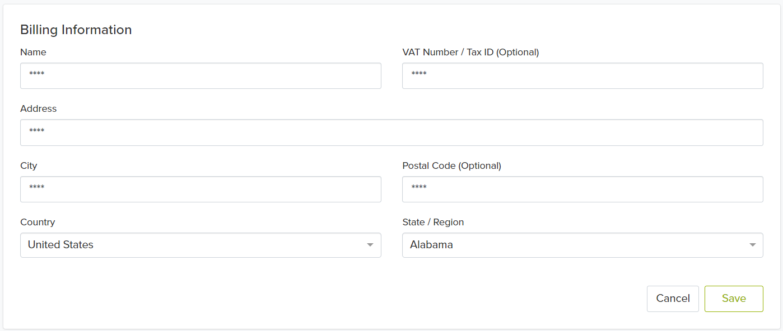
Task: Focus the VAT Number / Tax ID field
Action: tap(582, 75)
